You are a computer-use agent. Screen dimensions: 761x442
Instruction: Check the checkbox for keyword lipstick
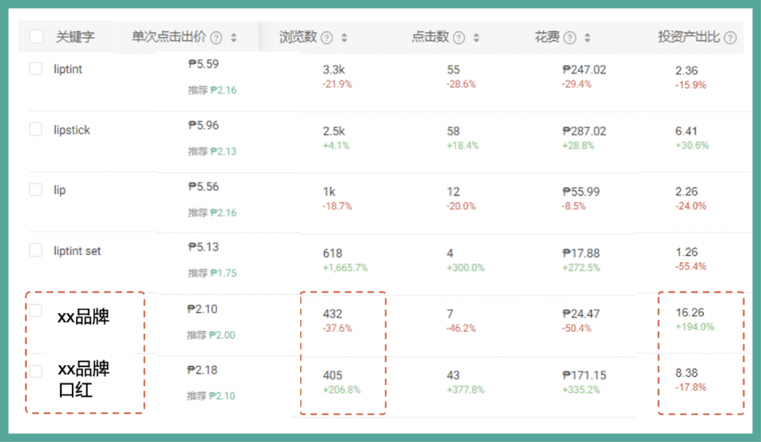click(x=36, y=129)
